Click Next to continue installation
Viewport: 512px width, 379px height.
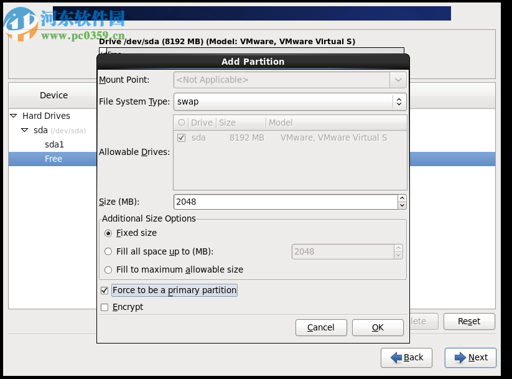(470, 357)
